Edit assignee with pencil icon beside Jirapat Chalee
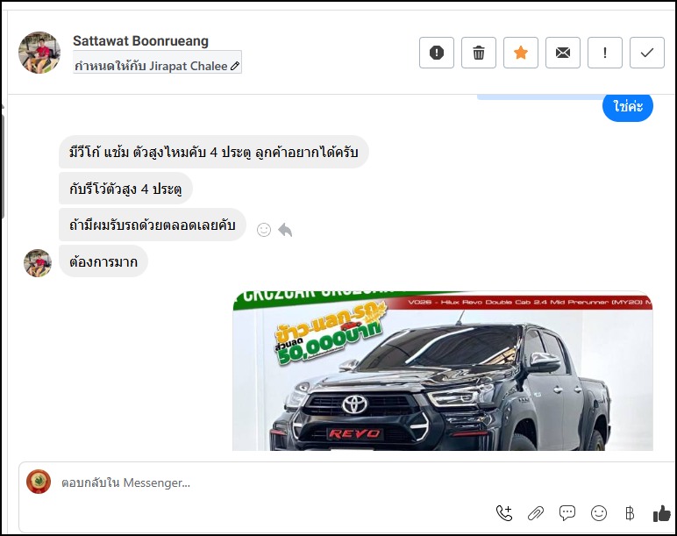 tap(235, 66)
